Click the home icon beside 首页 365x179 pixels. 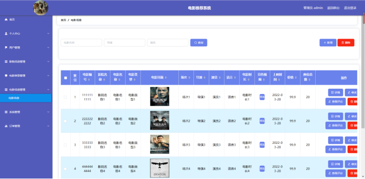click(x=6, y=20)
